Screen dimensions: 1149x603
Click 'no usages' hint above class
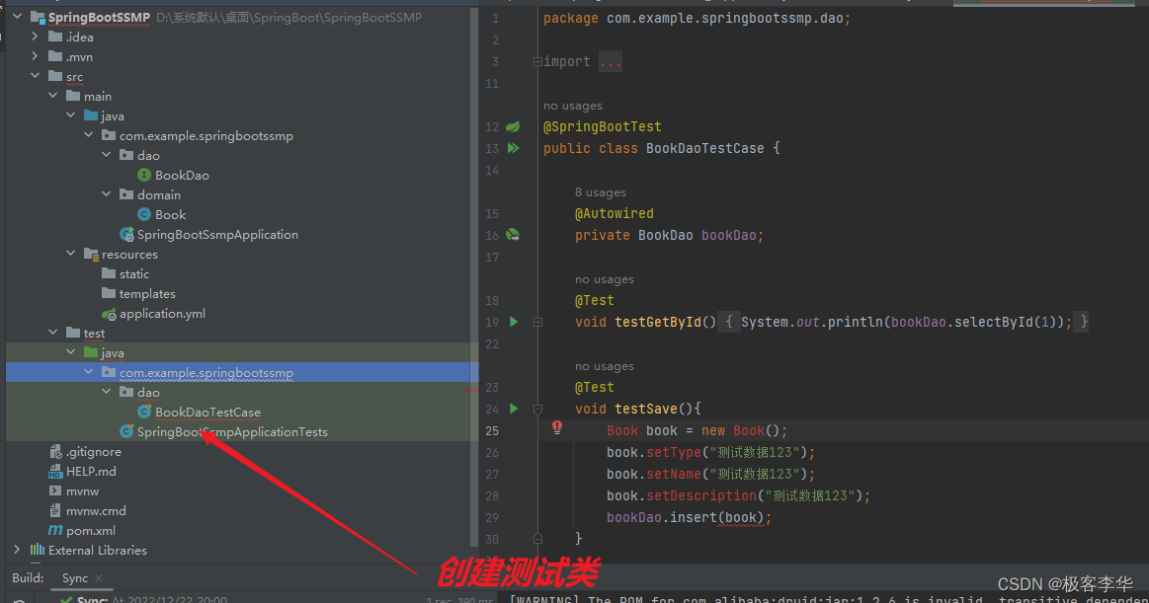click(573, 107)
